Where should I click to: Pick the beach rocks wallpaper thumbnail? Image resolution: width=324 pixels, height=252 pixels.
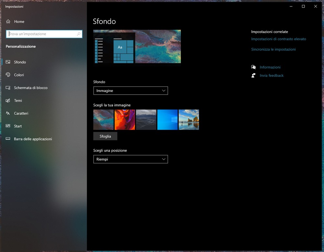pos(189,120)
